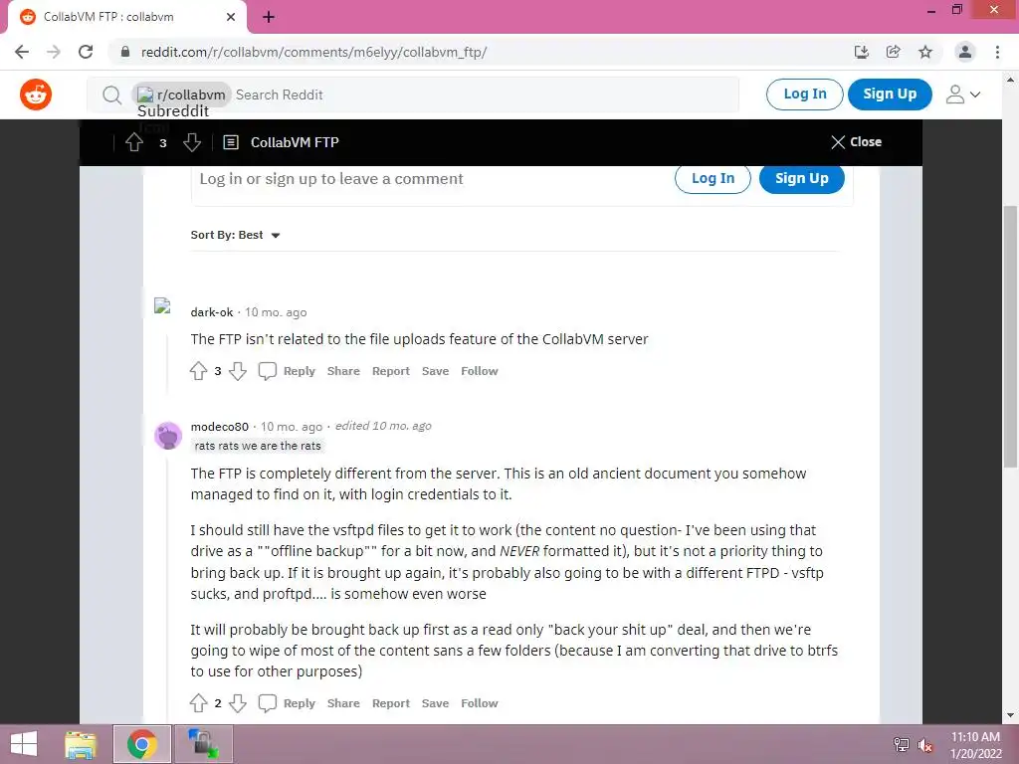Open the Sort By: Best dropdown
This screenshot has height=764, width=1019.
[235, 235]
